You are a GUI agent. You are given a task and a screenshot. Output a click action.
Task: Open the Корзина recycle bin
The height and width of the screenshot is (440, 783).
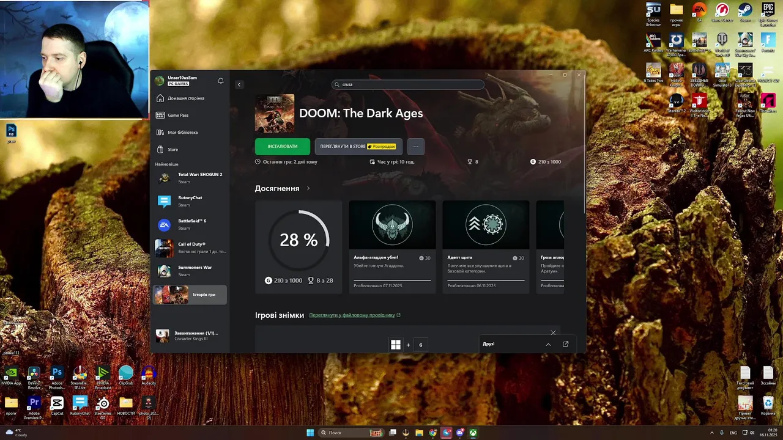(768, 406)
